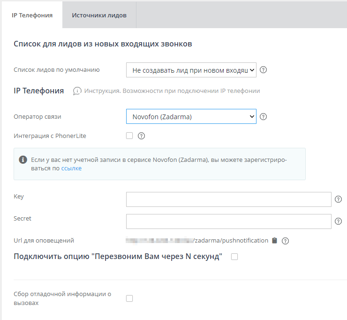Focus the Secret input field
Screen dimensions: 347x320
[228, 221]
